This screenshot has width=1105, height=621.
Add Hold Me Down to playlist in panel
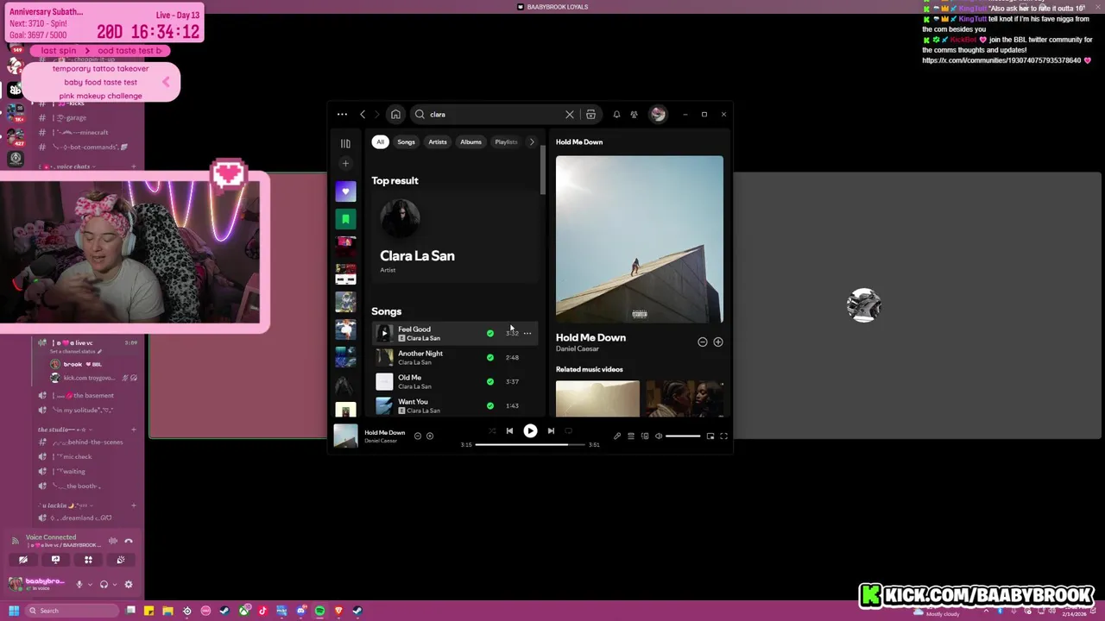tap(717, 342)
